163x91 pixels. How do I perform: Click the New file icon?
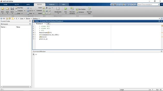tap(3, 9)
